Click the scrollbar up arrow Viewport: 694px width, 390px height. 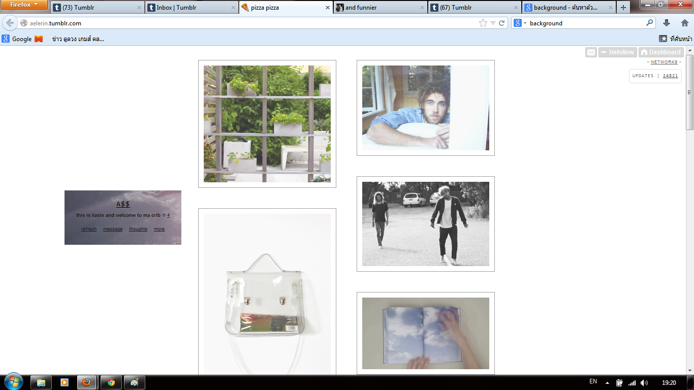tap(690, 50)
